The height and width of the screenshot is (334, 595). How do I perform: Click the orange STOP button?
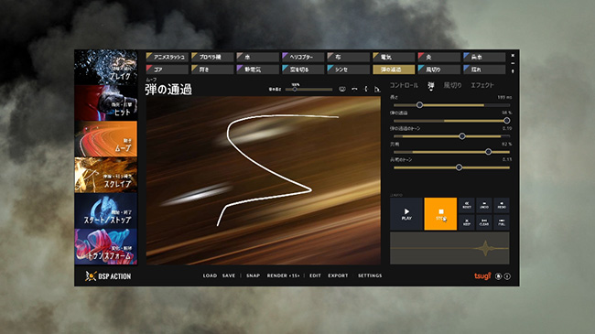(440, 214)
